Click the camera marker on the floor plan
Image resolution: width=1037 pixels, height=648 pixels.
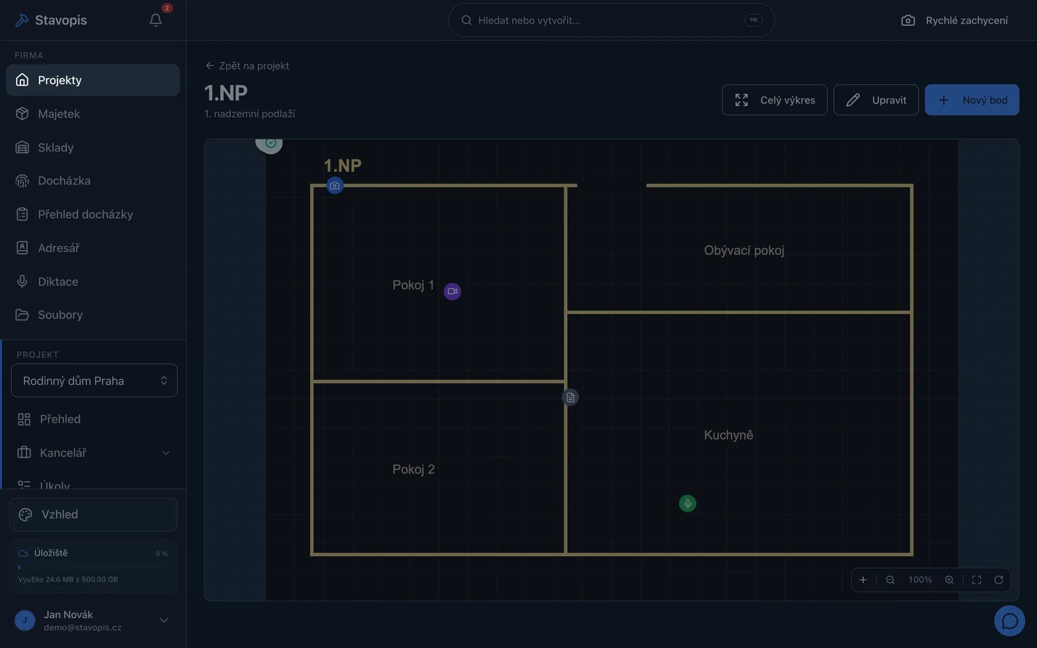(x=335, y=186)
